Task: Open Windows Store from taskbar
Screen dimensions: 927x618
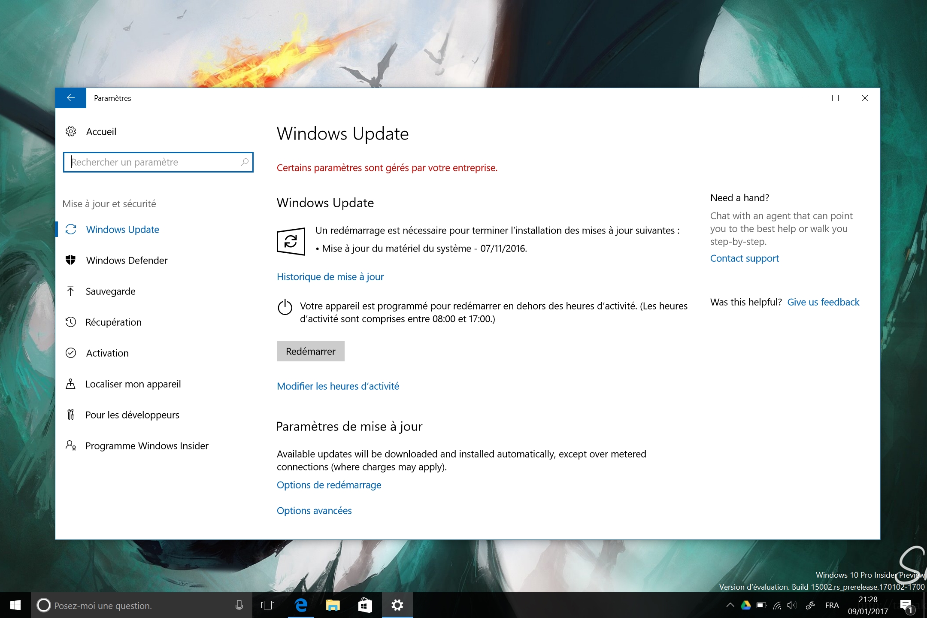Action: click(365, 606)
